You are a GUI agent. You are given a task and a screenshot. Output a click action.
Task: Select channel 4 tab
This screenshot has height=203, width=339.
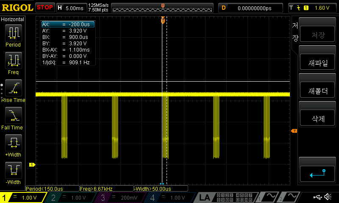coord(170,198)
